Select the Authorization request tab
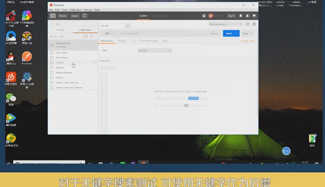This screenshot has width=325, height=187. (107, 41)
